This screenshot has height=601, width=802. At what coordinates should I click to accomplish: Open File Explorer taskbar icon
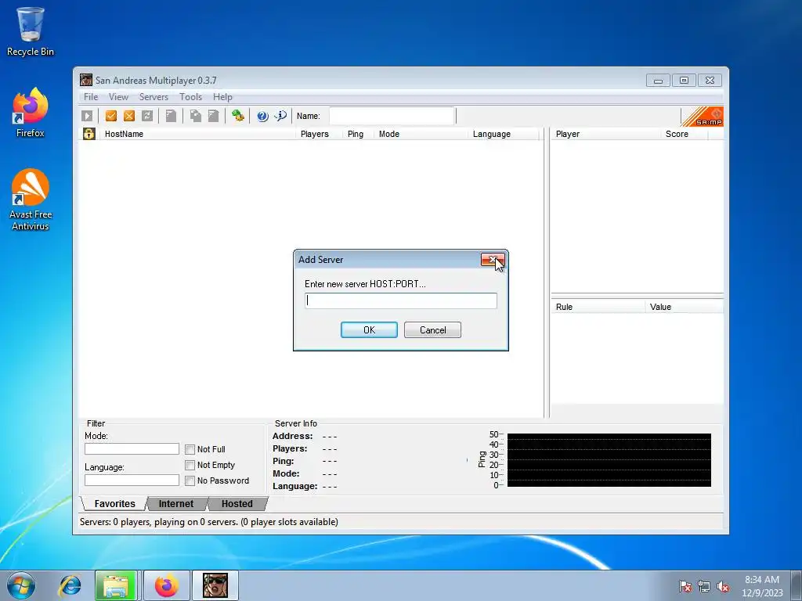pos(116,585)
